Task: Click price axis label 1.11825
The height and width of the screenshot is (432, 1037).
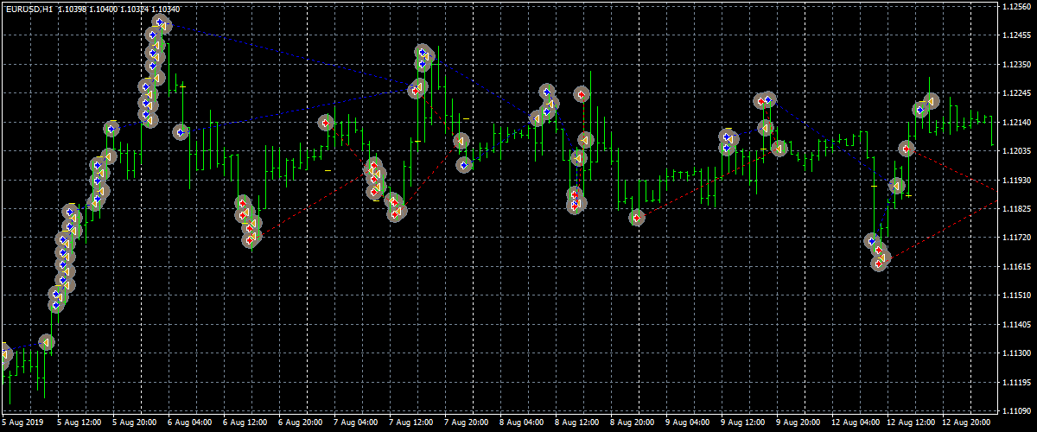Action: [x=1016, y=208]
